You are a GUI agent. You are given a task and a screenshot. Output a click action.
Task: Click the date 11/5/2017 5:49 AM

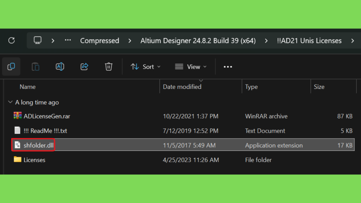(189, 145)
